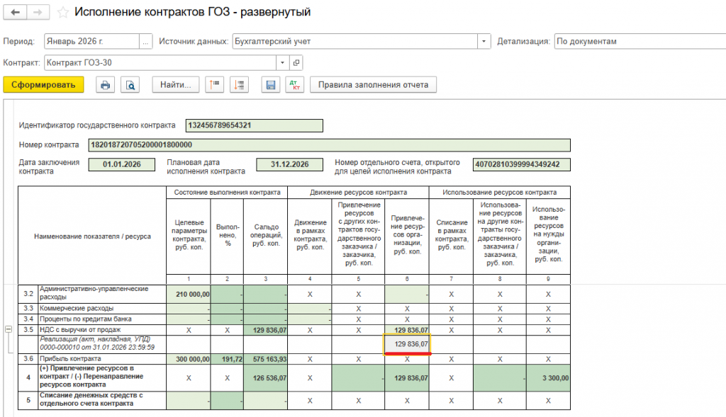
Task: Select account number 40702810399994349242
Action: point(521,164)
